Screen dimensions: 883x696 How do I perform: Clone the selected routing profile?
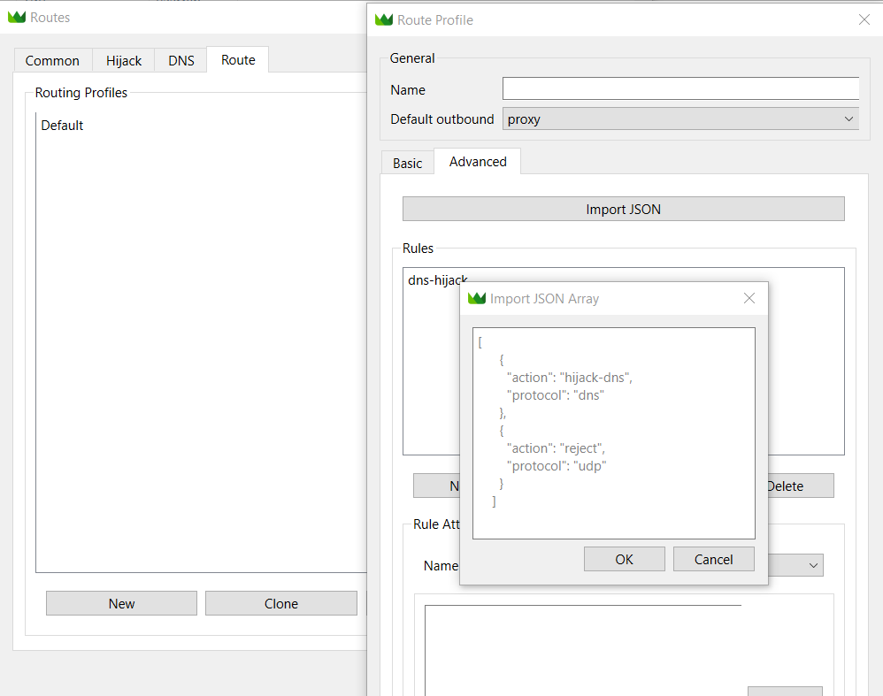tap(280, 603)
